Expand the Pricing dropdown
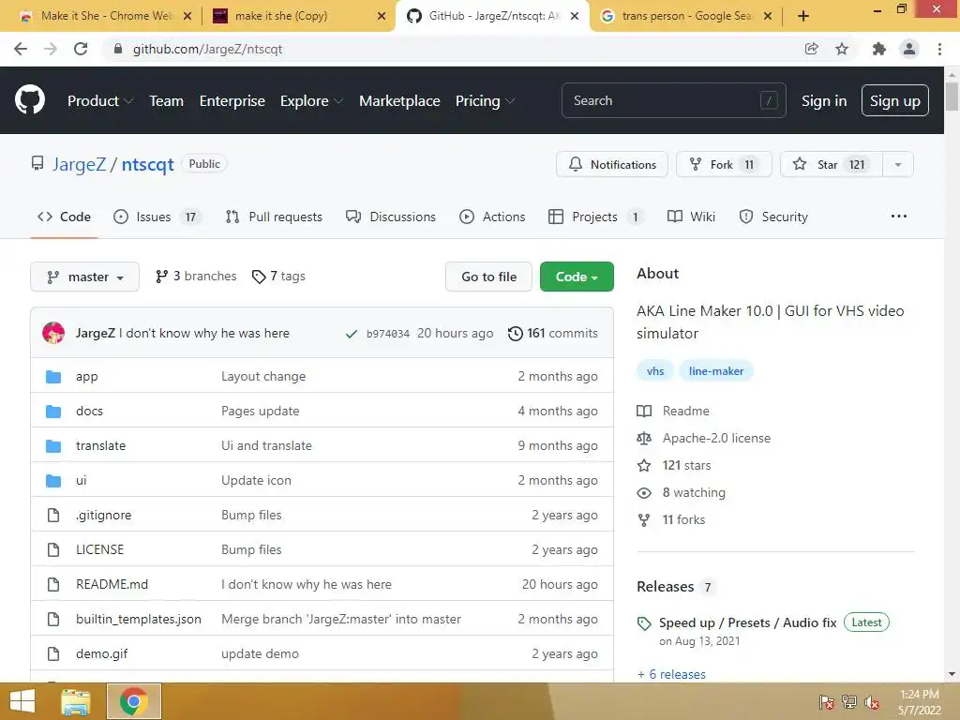This screenshot has height=720, width=960. 485,101
